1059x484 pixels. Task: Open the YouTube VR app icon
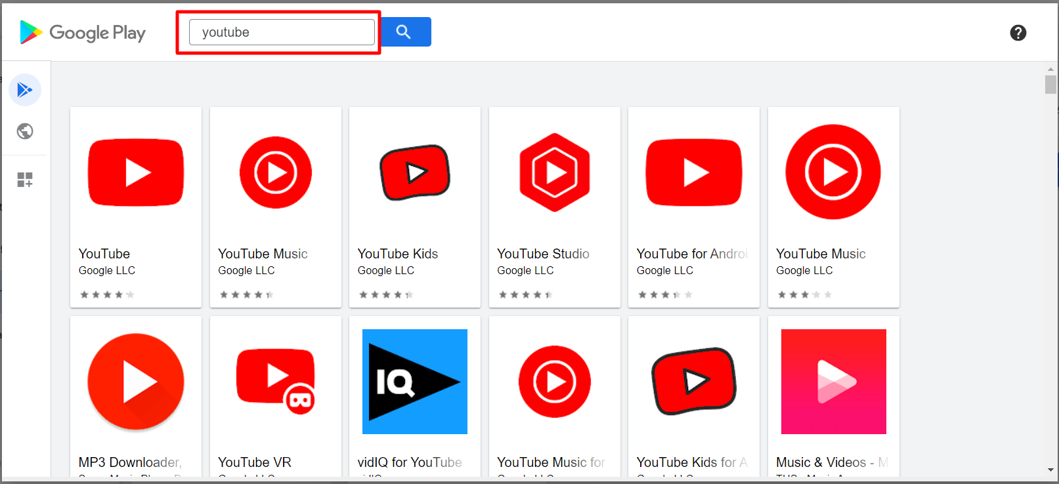(x=276, y=382)
